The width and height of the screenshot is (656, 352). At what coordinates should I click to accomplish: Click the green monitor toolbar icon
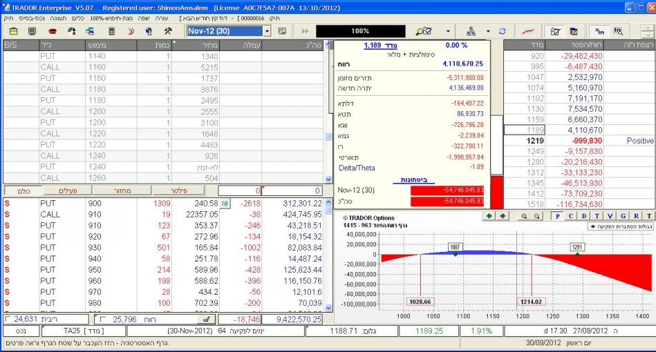(32, 32)
